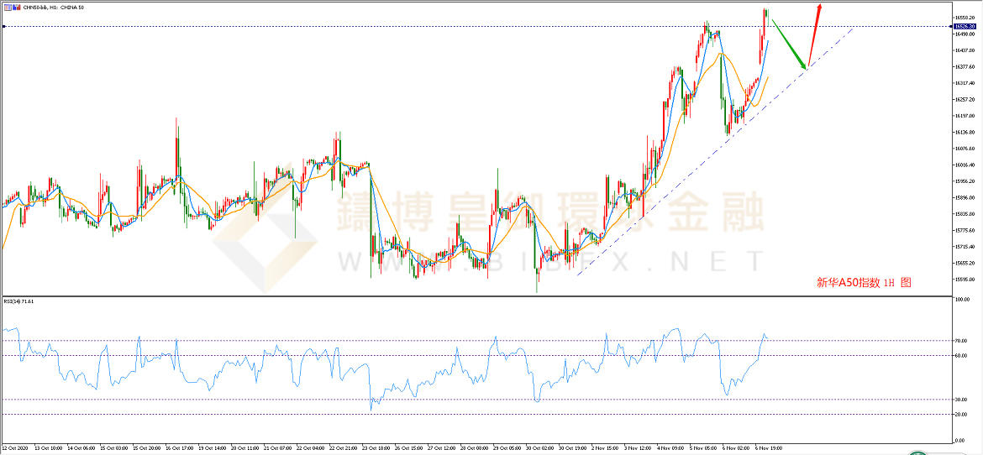
Task: Click the current price label 16526.30
Action: pos(965,27)
